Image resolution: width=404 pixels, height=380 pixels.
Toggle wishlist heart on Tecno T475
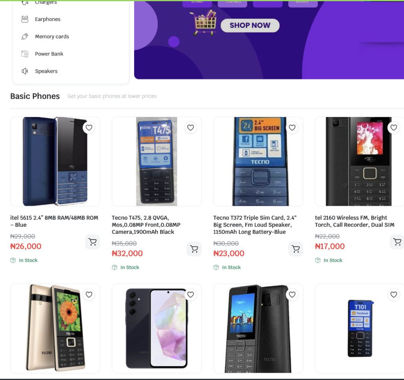(x=191, y=128)
